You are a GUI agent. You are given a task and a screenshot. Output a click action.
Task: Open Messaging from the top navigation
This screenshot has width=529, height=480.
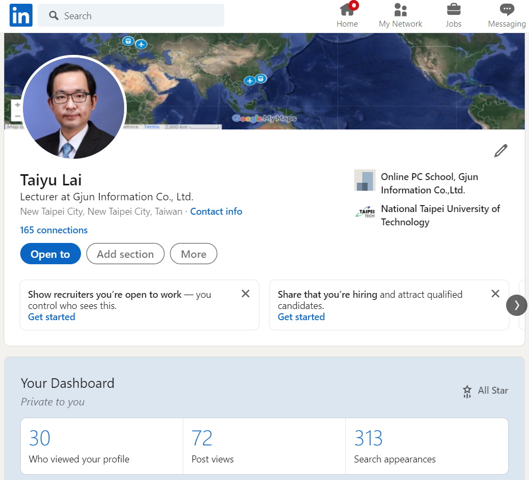coord(506,15)
